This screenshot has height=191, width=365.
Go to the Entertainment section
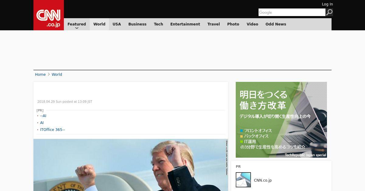[x=185, y=24]
